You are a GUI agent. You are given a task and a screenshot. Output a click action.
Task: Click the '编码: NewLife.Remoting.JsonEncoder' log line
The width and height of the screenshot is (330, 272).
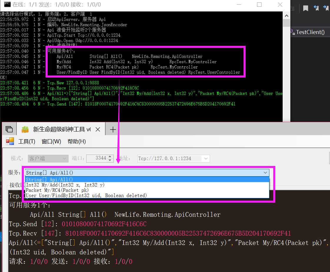pyautogui.click(x=64, y=25)
